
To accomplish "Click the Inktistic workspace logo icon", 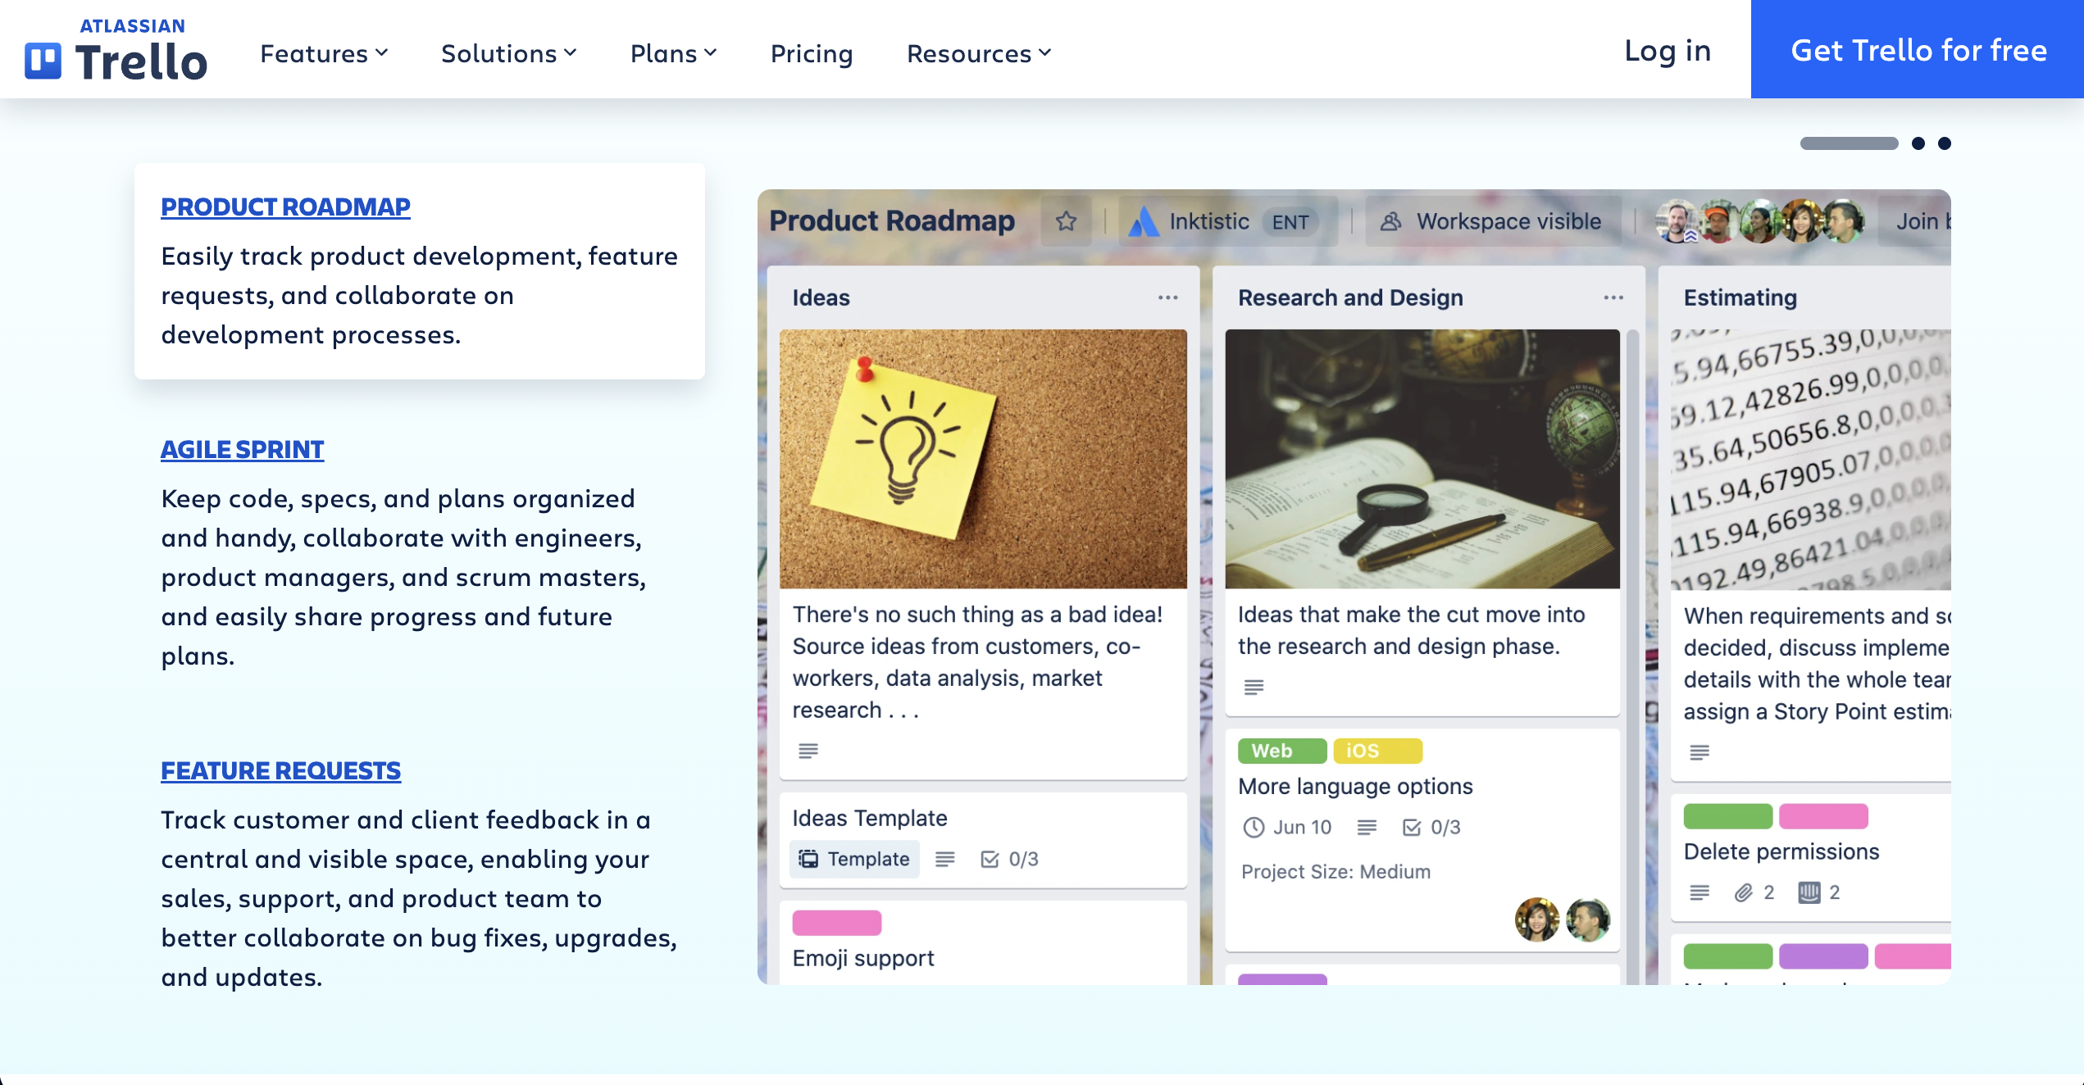I will pyautogui.click(x=1144, y=221).
